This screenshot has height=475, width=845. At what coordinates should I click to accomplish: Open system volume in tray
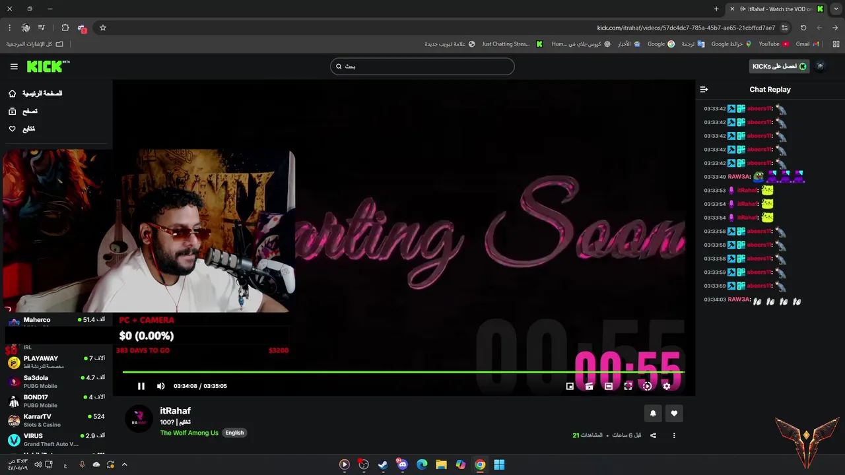[x=38, y=464]
